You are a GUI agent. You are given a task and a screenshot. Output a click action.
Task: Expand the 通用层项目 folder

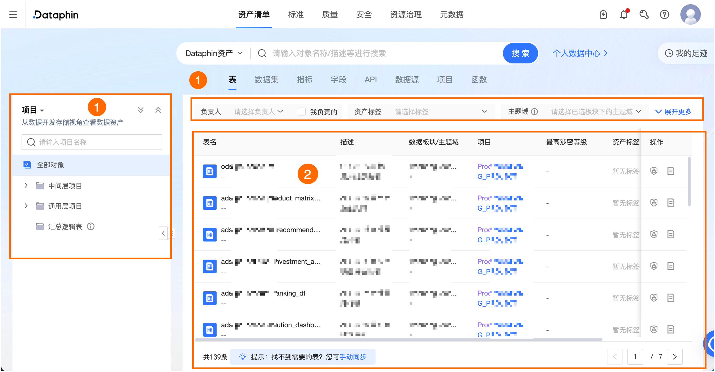click(x=26, y=206)
